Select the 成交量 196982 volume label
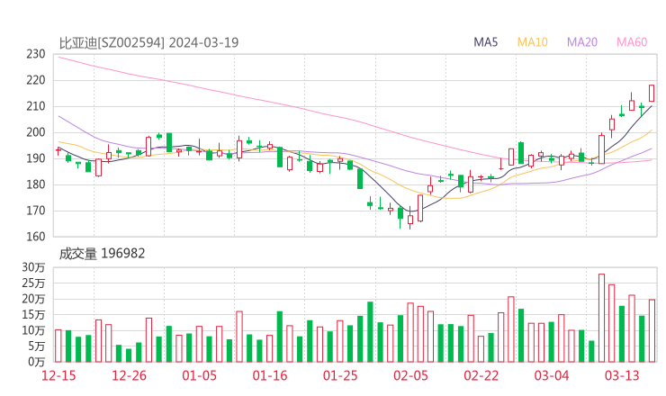Screen dimensions: 666x396 (x=102, y=254)
